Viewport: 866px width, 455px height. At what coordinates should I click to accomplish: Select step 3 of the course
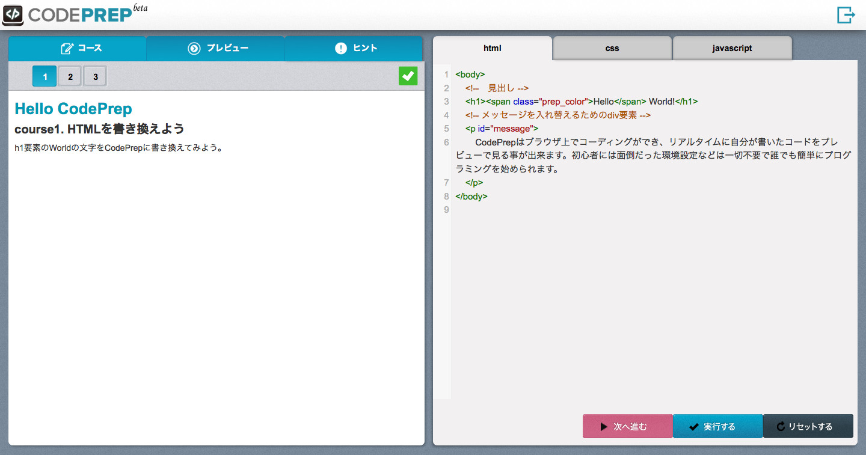94,76
